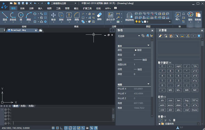The width and height of the screenshot is (205, 130).
Task: Toggle lineweight display in status bar
Action: [87, 128]
